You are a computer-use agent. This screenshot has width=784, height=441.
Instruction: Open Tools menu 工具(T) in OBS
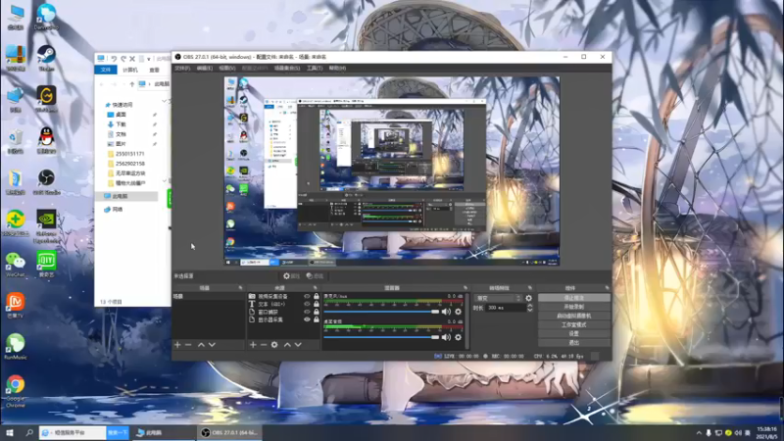pos(315,68)
